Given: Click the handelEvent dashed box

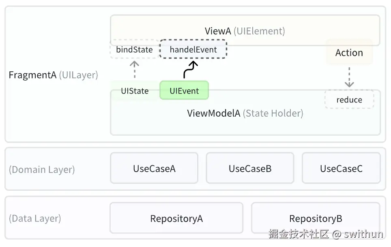Looking at the screenshot, I should [193, 50].
